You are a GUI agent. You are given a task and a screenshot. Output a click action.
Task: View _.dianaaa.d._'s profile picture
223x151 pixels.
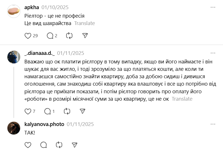click(14, 57)
